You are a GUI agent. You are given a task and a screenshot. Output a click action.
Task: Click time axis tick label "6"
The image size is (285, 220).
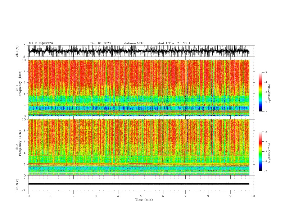(x=163, y=196)
